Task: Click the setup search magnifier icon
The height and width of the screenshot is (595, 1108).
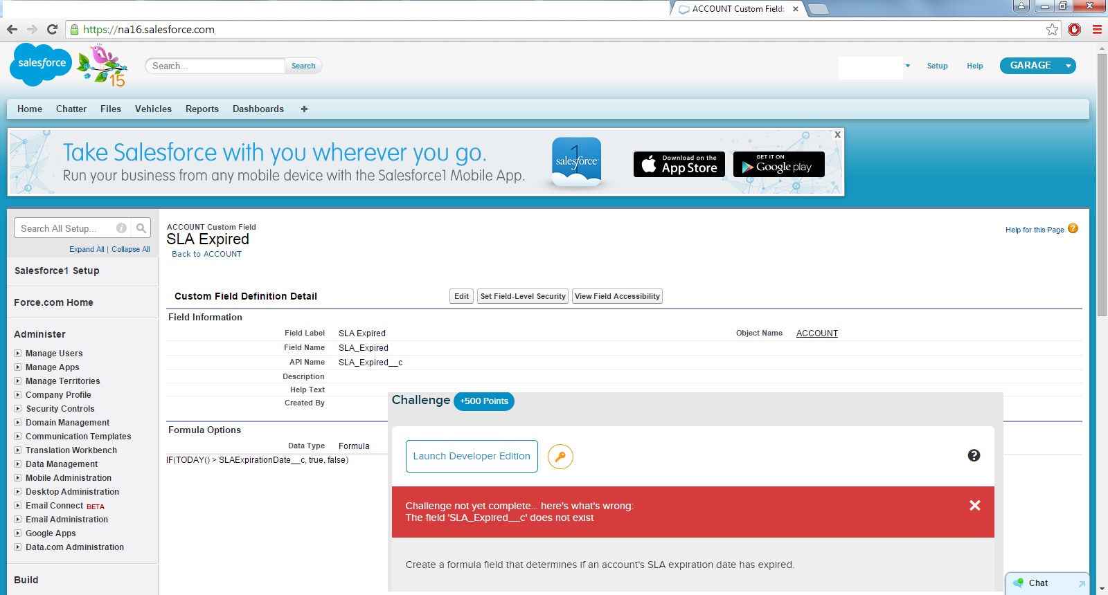Action: (x=141, y=228)
